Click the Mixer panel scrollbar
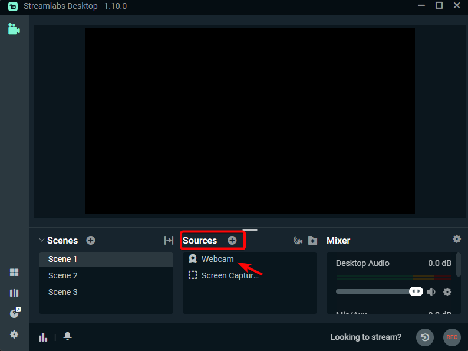The width and height of the screenshot is (468, 351). 459,265
